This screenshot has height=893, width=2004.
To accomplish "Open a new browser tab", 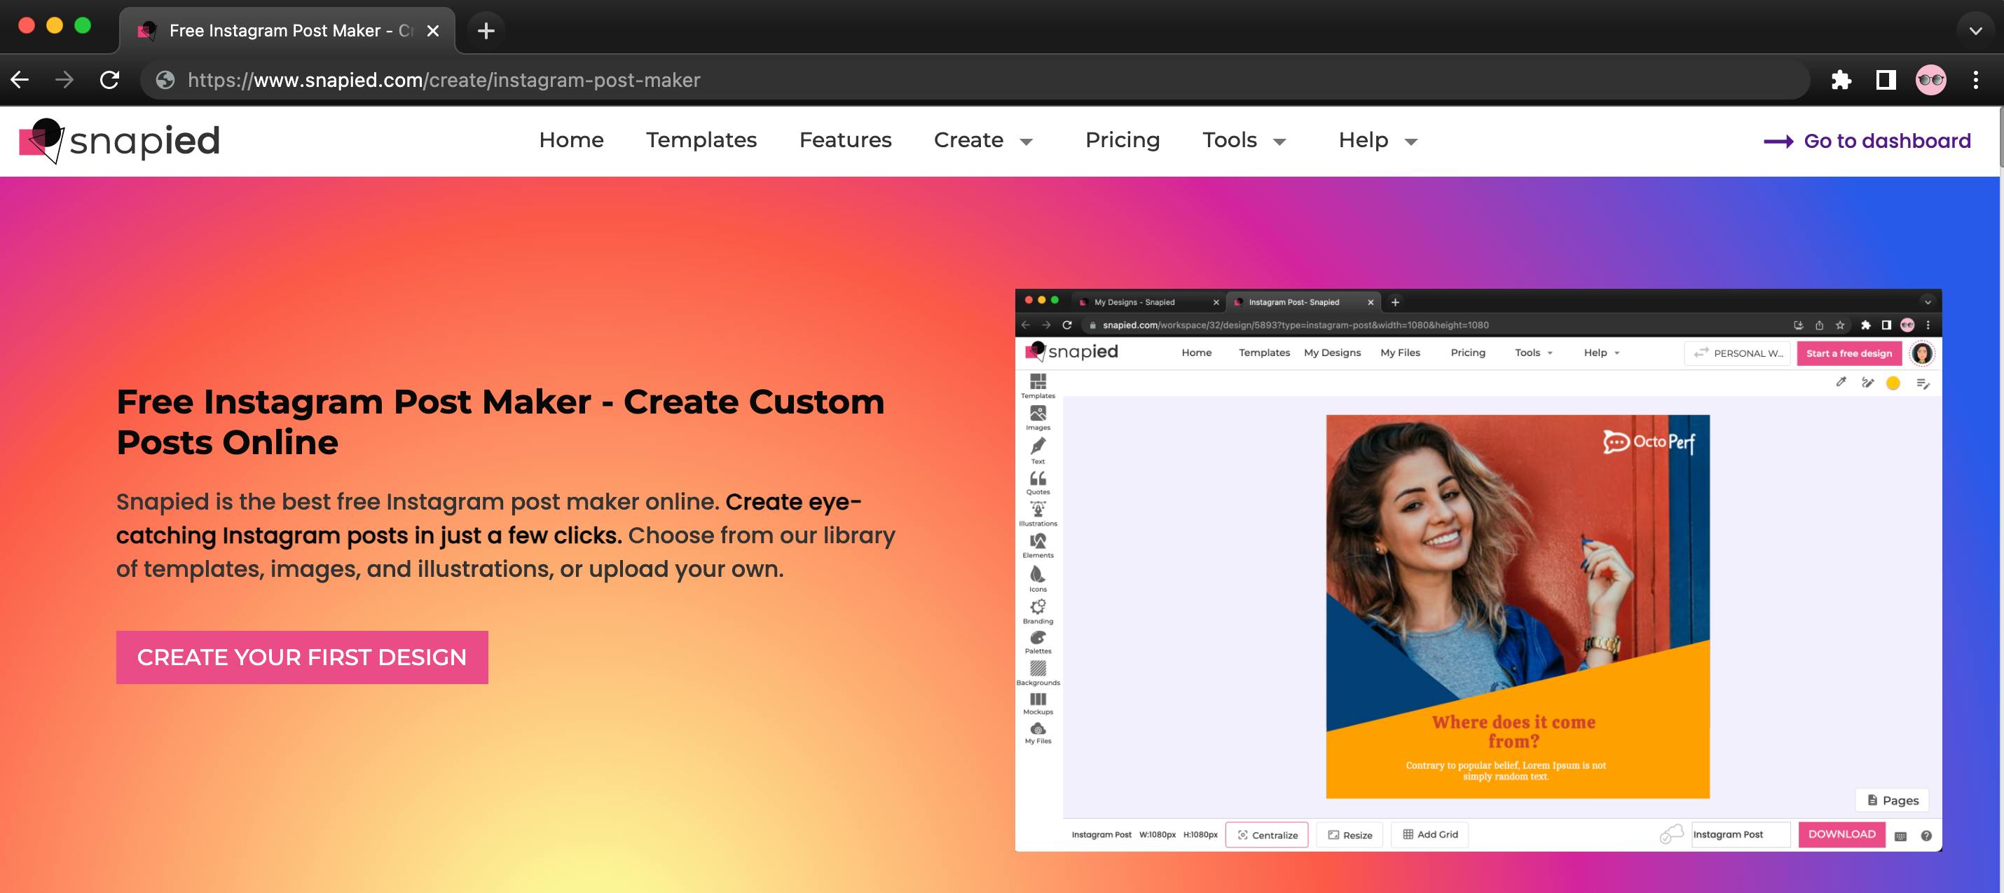I will pyautogui.click(x=486, y=30).
